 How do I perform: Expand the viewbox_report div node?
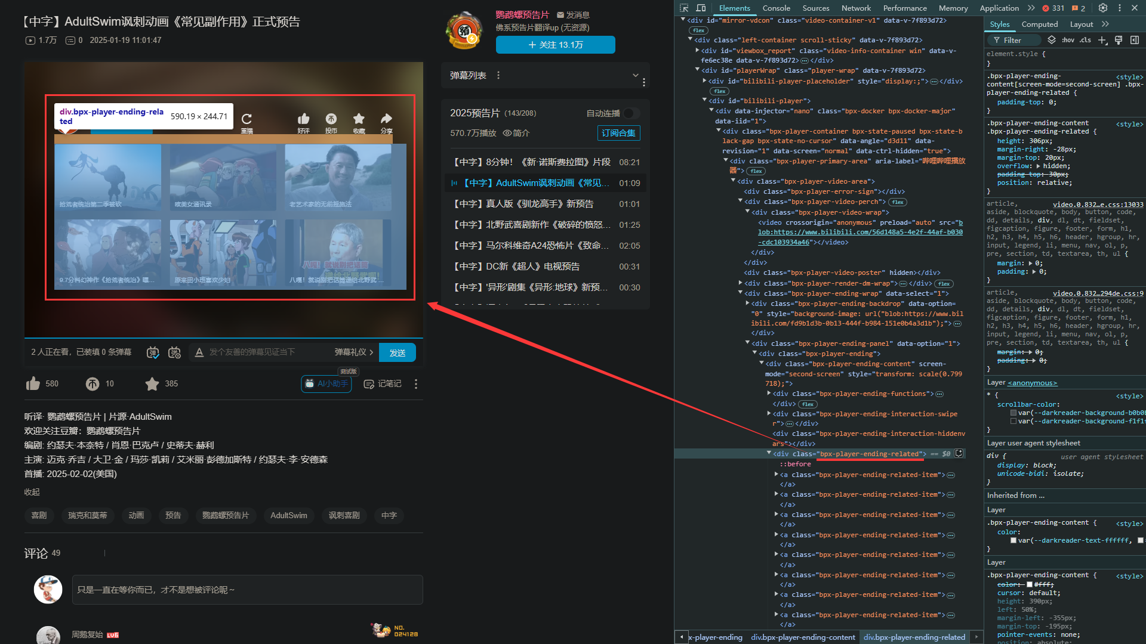tap(697, 51)
